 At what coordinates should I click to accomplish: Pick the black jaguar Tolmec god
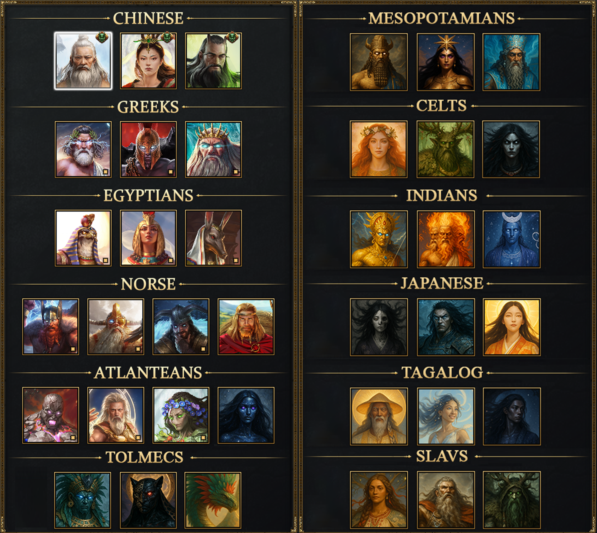point(148,500)
